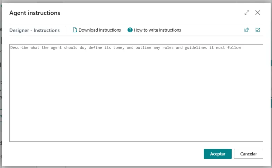
Task: Select the Designer - Instructions caption
Action: tap(35, 30)
